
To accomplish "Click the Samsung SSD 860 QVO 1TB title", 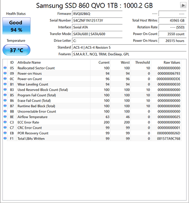I will (94, 6).
